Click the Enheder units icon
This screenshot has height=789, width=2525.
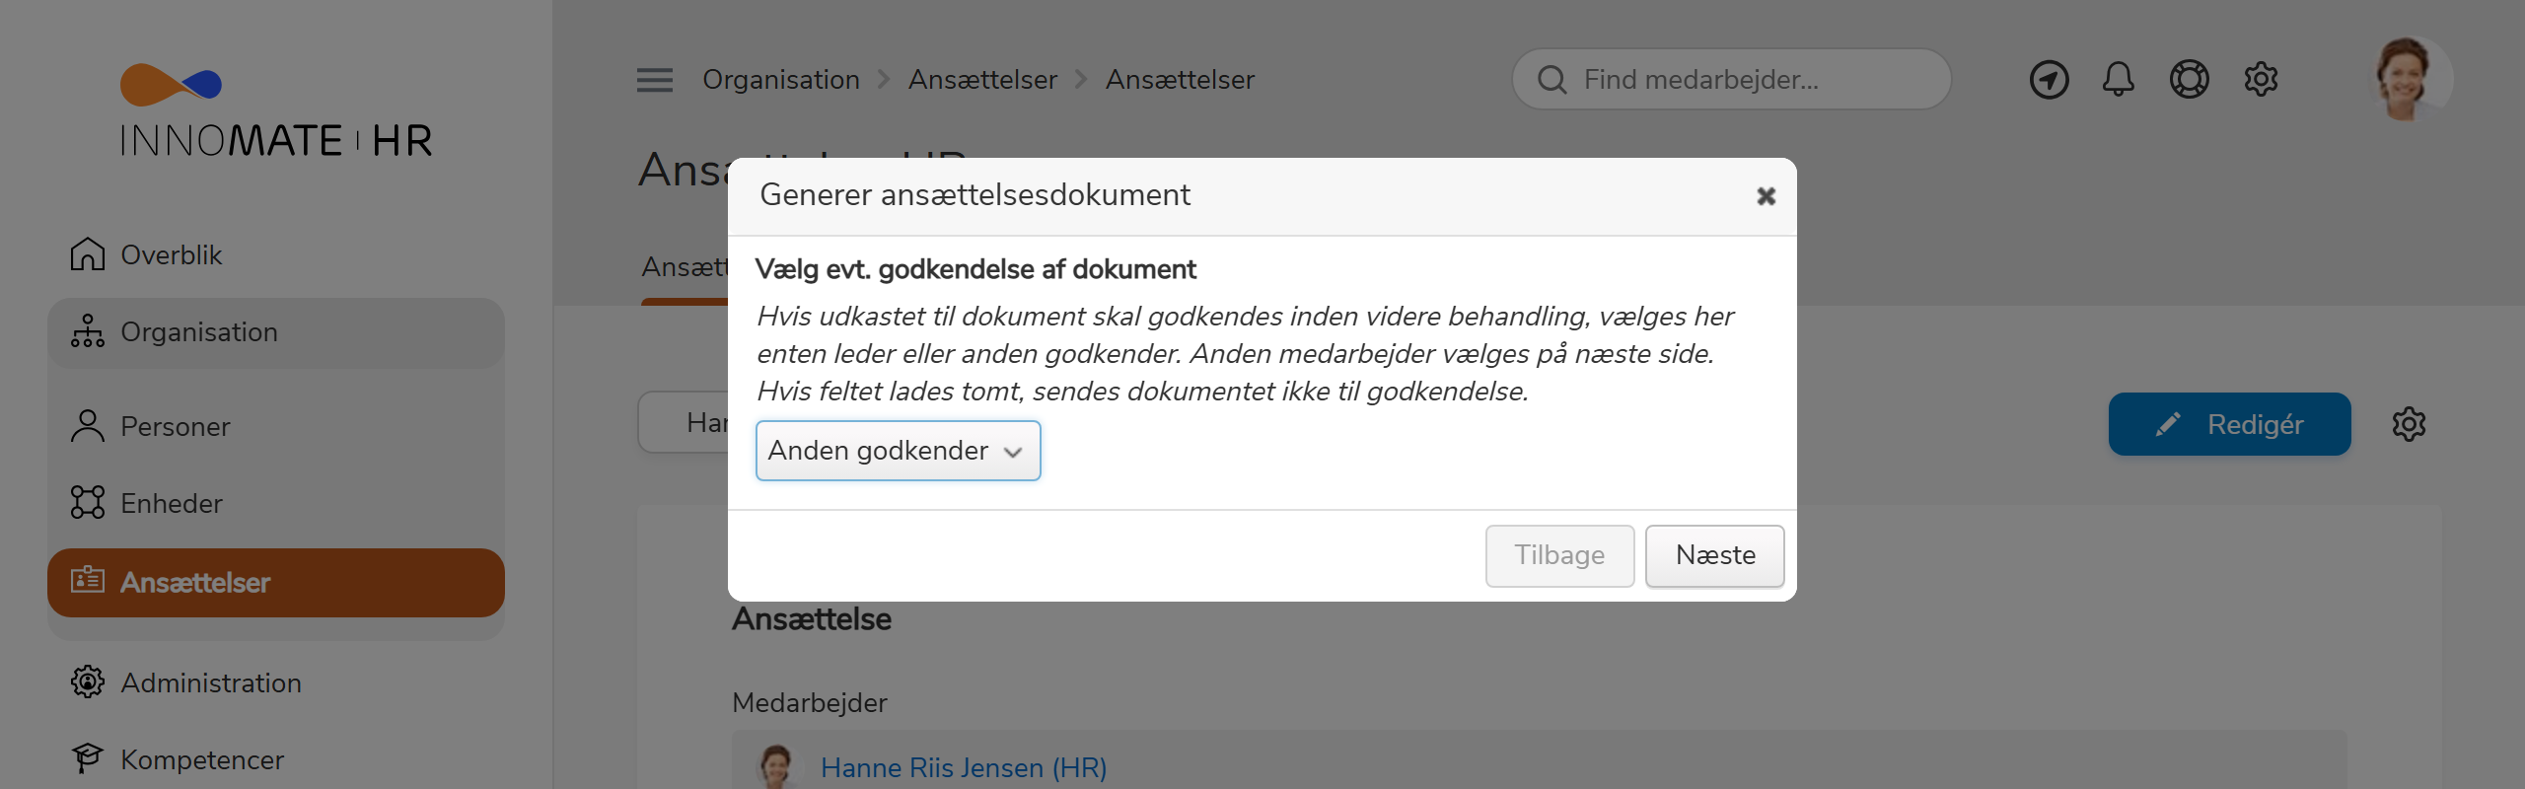click(x=88, y=503)
